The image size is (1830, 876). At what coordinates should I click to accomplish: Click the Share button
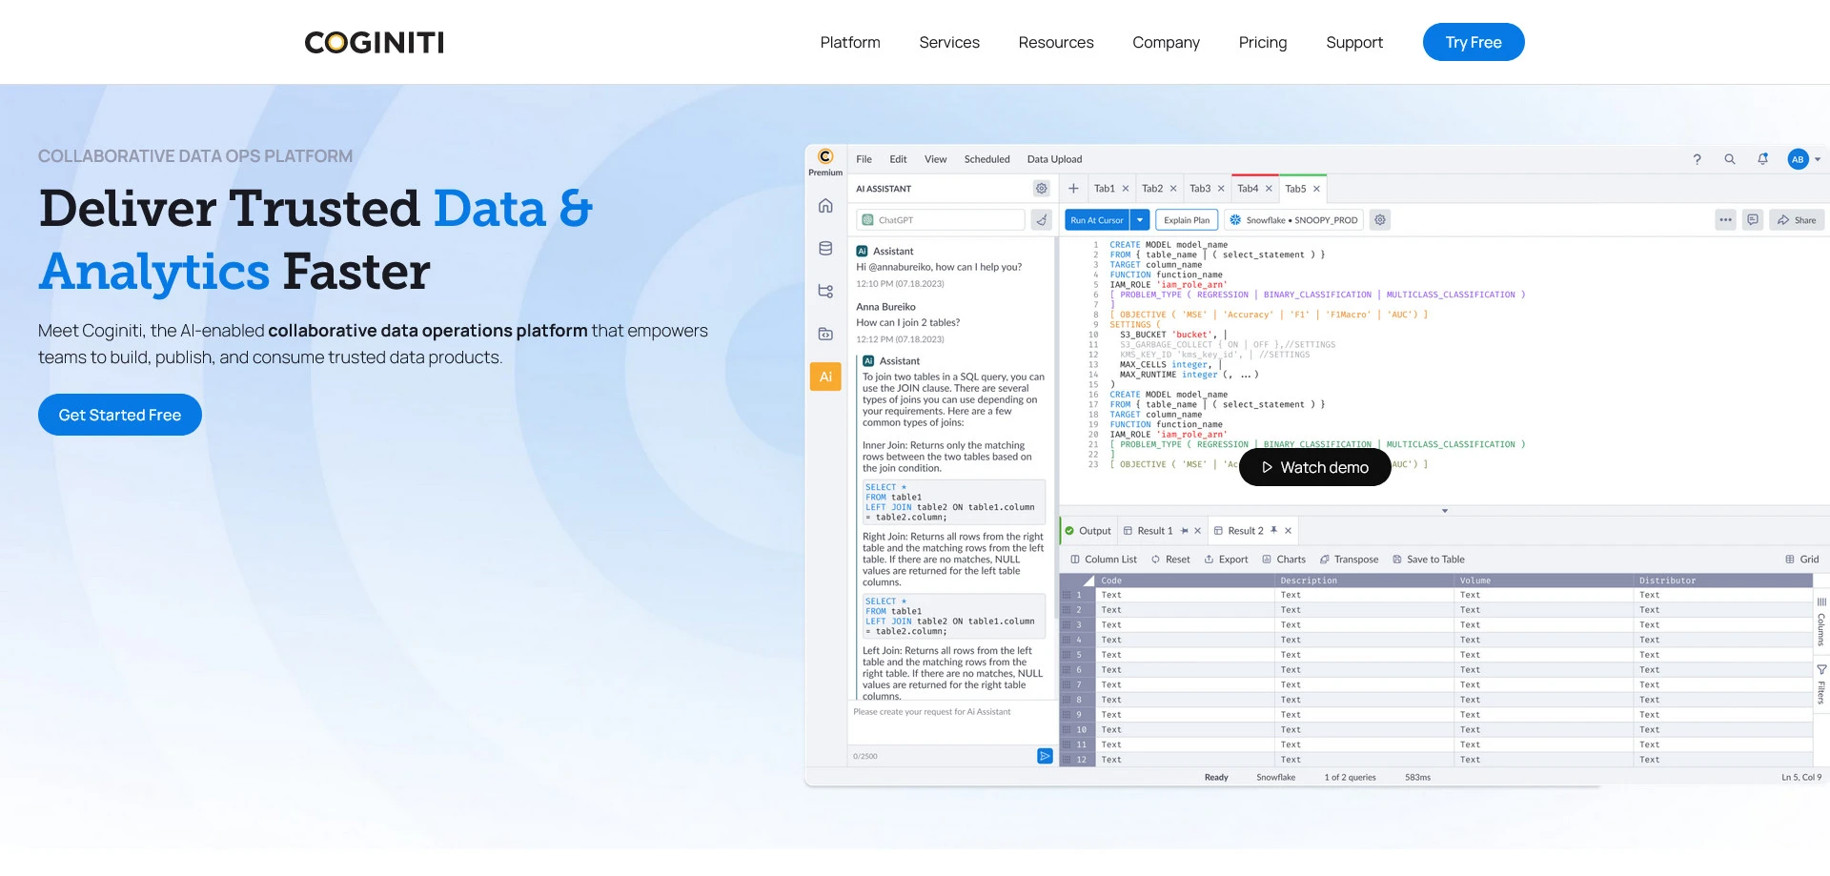[x=1797, y=220]
